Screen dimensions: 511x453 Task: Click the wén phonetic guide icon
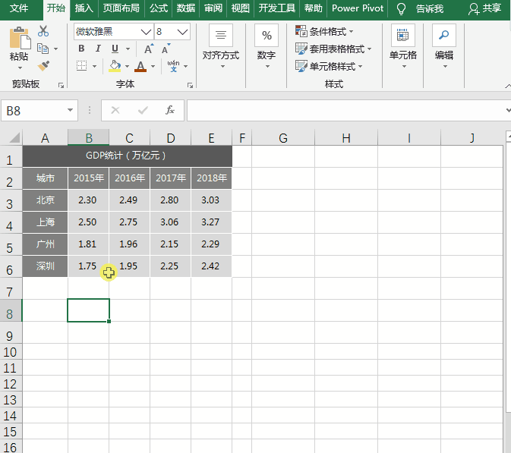coord(173,66)
